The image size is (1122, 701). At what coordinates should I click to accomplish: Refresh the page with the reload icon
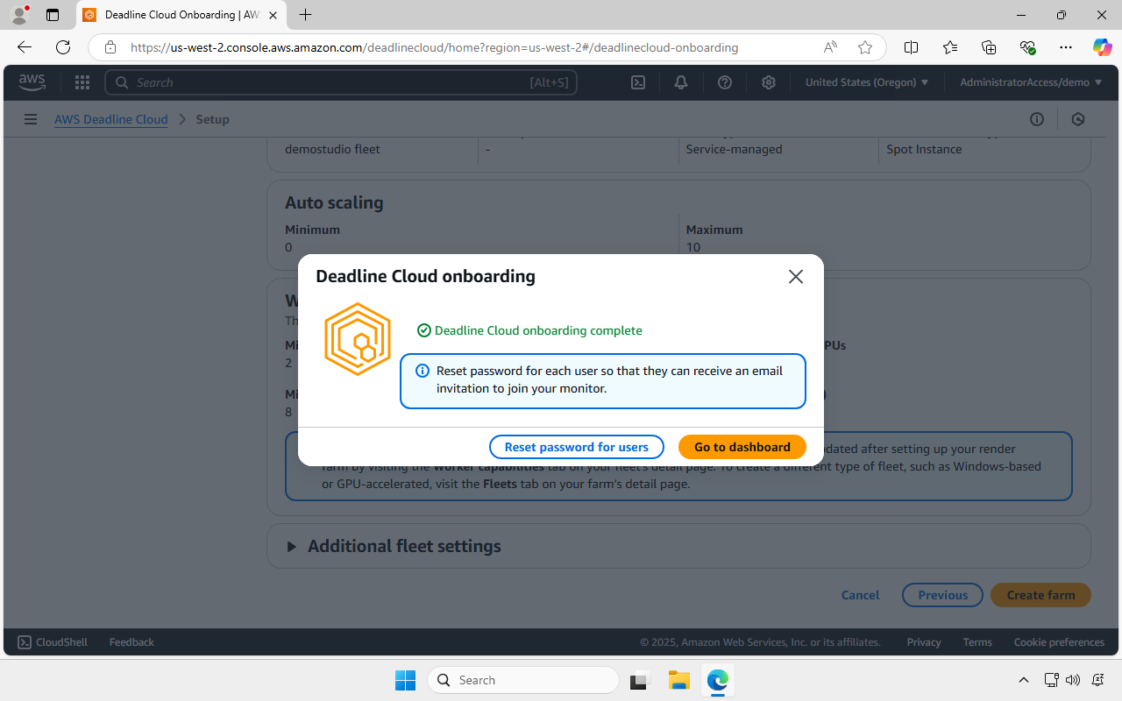click(x=62, y=47)
